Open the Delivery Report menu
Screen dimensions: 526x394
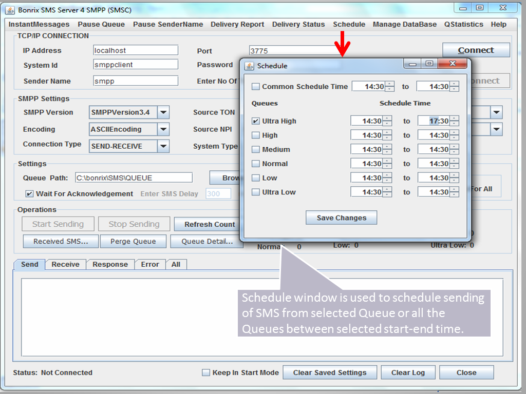(237, 24)
